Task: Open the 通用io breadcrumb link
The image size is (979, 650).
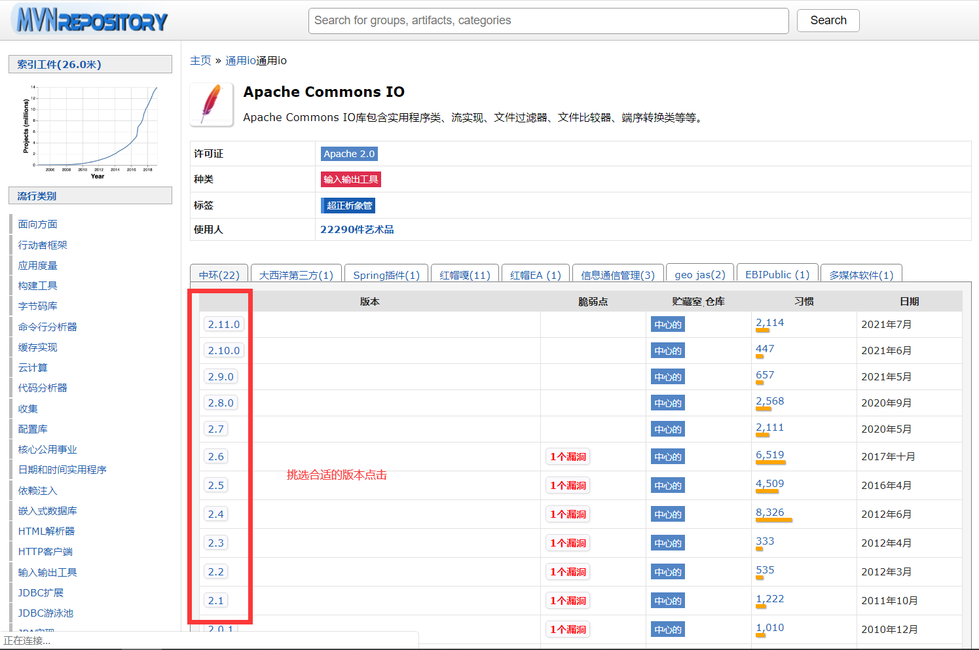Action: tap(240, 60)
